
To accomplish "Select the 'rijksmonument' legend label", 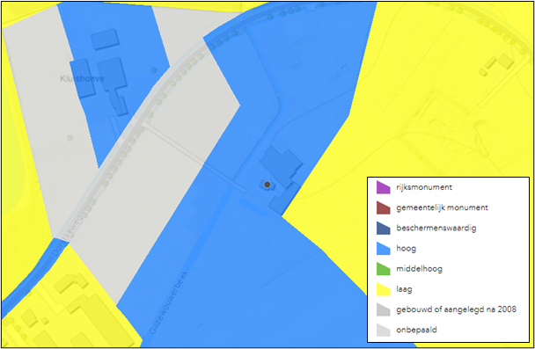I will pyautogui.click(x=424, y=187).
